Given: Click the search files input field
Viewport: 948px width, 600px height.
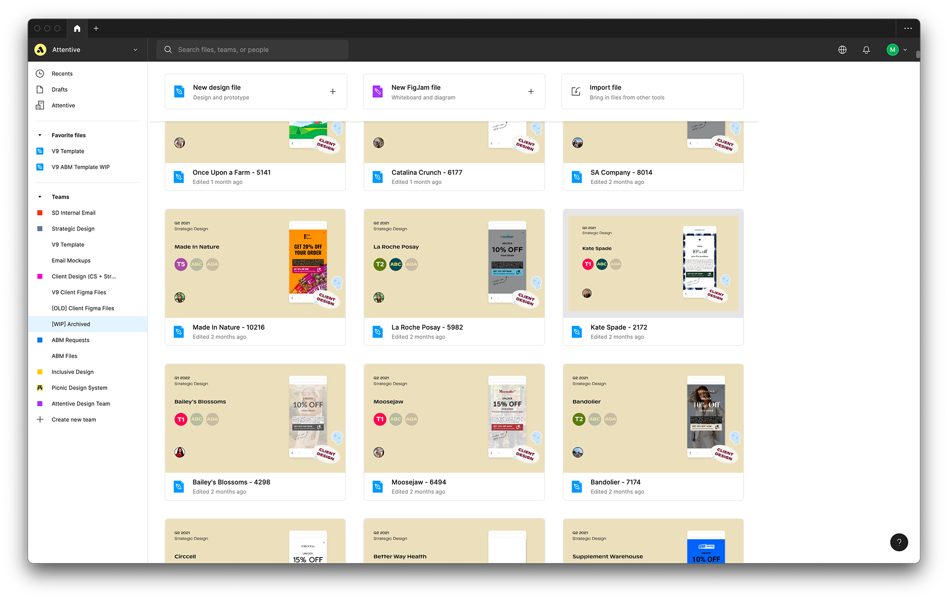Looking at the screenshot, I should [252, 50].
